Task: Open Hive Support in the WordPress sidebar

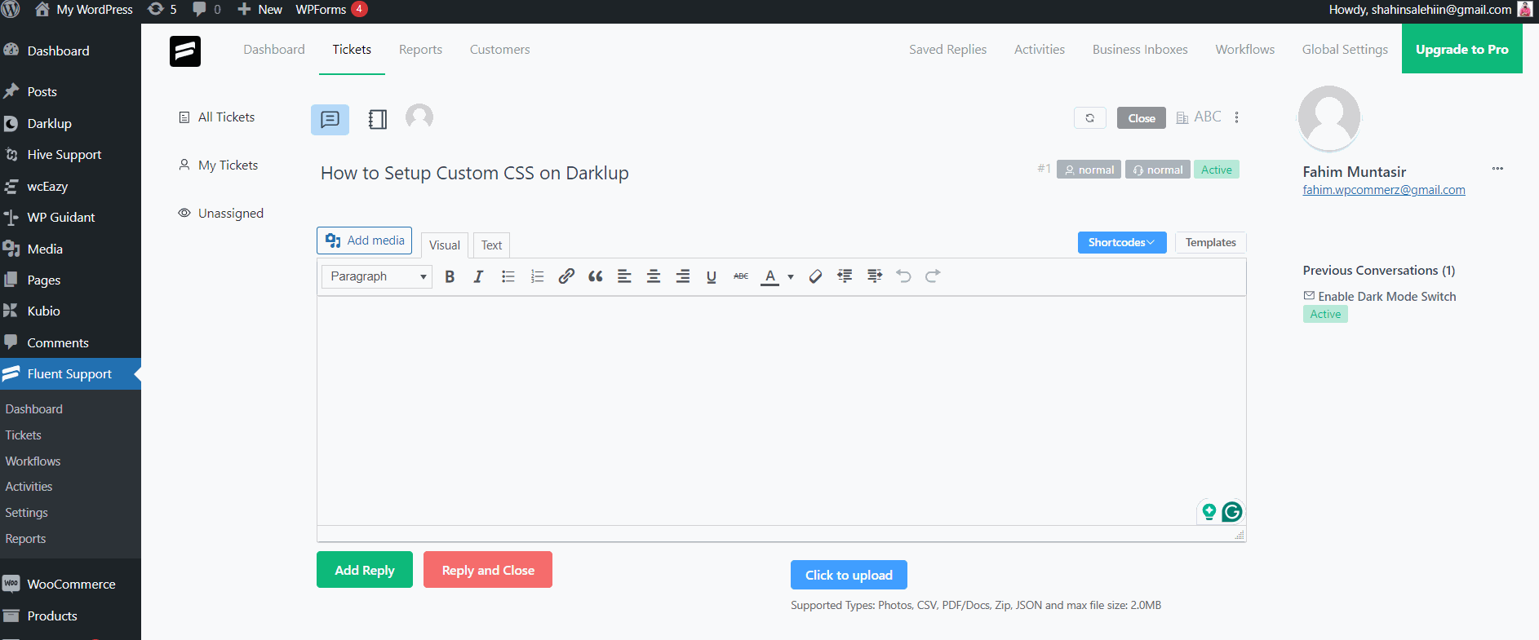Action: tap(64, 155)
